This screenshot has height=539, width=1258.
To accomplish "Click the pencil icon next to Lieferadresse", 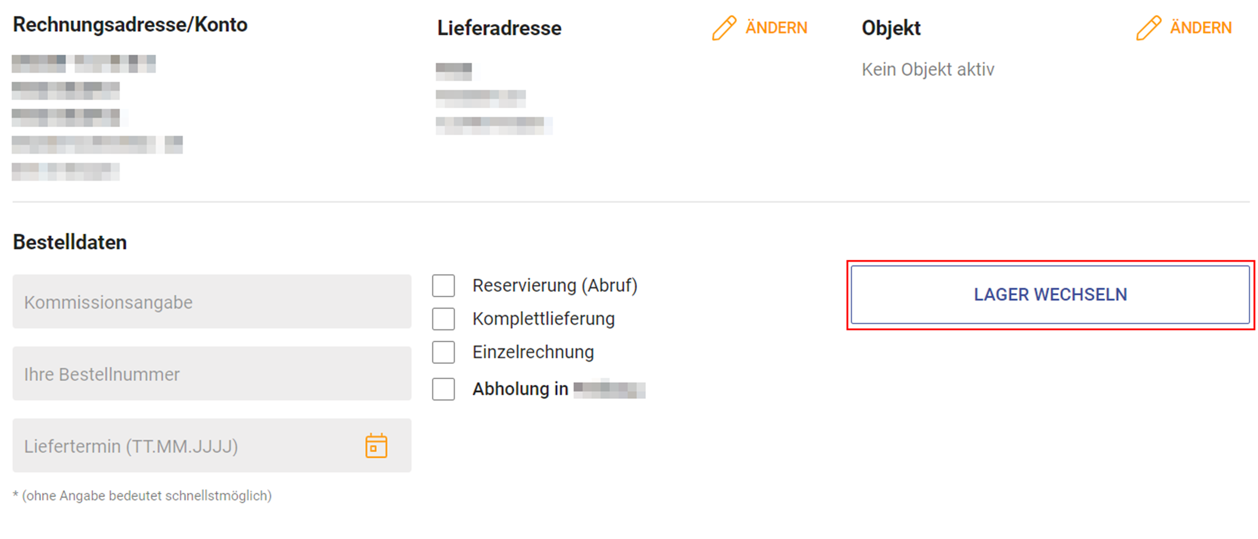I will point(724,28).
